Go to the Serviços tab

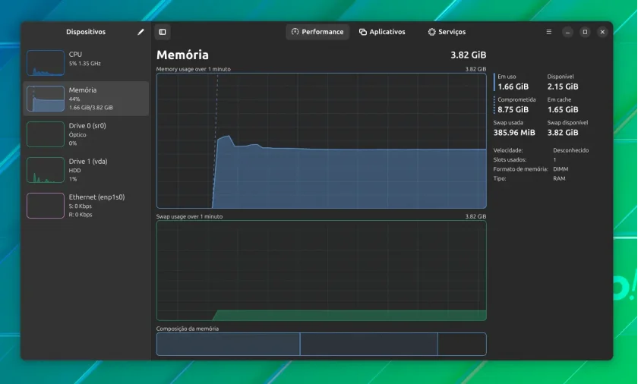tap(447, 32)
